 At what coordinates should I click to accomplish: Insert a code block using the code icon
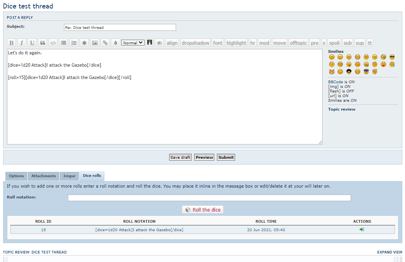(x=53, y=43)
